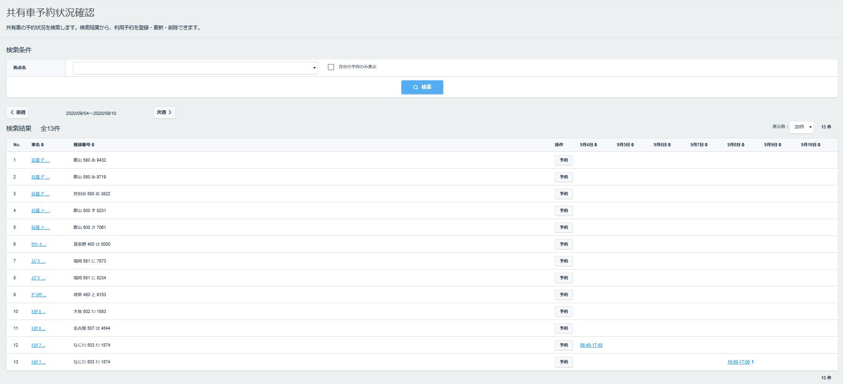Open the 10:00-17:00 reservation link

(739, 362)
